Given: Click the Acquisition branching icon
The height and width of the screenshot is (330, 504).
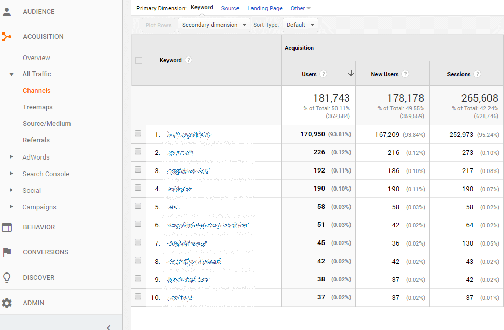Looking at the screenshot, I should coord(6,37).
